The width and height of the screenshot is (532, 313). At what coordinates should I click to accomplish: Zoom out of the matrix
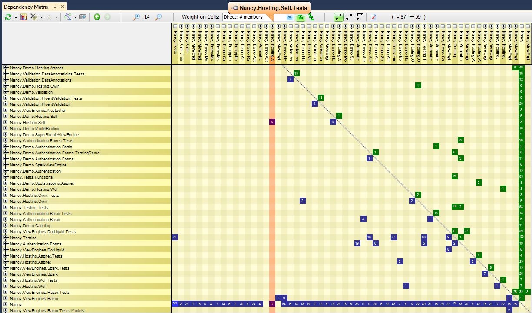(159, 17)
